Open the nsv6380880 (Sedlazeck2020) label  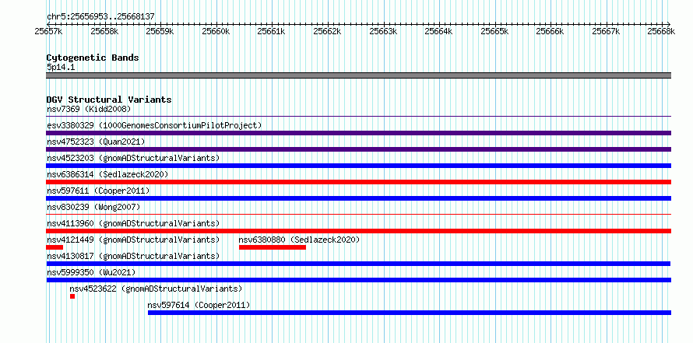pos(299,240)
